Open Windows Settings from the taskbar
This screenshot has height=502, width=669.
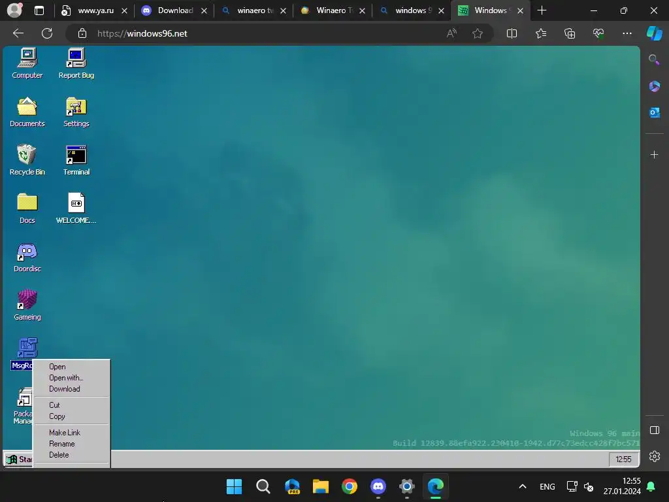pyautogui.click(x=407, y=486)
